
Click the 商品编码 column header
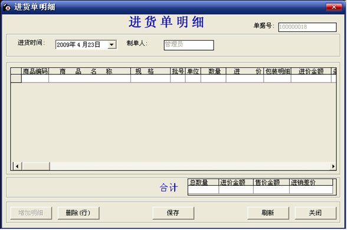(35, 71)
